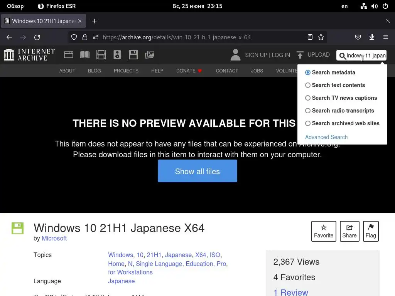Viewport: 395px width, 296px height.
Task: Open the Images icon
Action: tap(150, 55)
